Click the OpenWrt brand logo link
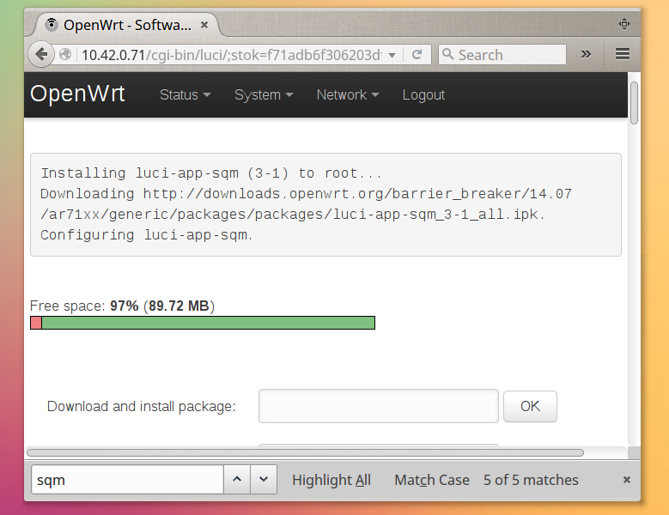669x515 pixels. (x=77, y=94)
